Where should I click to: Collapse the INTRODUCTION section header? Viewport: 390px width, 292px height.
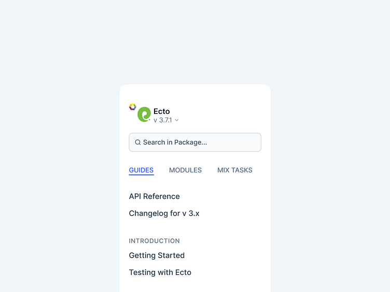(155, 241)
